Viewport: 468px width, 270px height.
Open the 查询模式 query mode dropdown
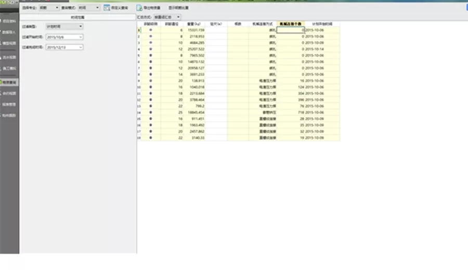coord(88,8)
